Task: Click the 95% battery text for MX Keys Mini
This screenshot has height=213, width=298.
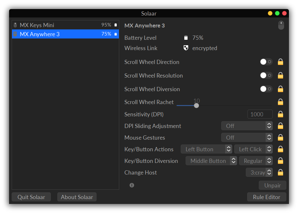Action: coord(106,25)
